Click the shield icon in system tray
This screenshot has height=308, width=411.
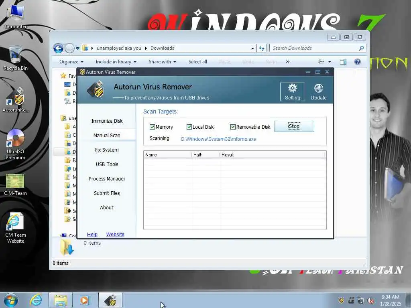[x=341, y=300]
